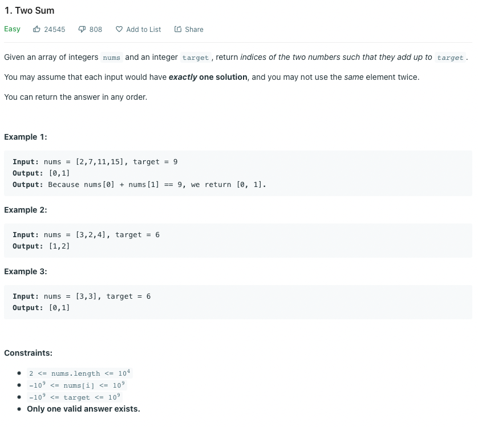The height and width of the screenshot is (427, 478).
Task: Click the 808 dislikes count
Action: 96,30
